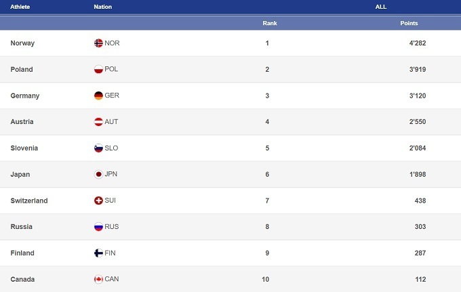Select the ALL header tab
Viewport: 461px width, 292px height.
pyautogui.click(x=381, y=7)
